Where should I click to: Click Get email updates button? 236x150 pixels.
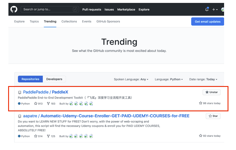[x=208, y=22]
